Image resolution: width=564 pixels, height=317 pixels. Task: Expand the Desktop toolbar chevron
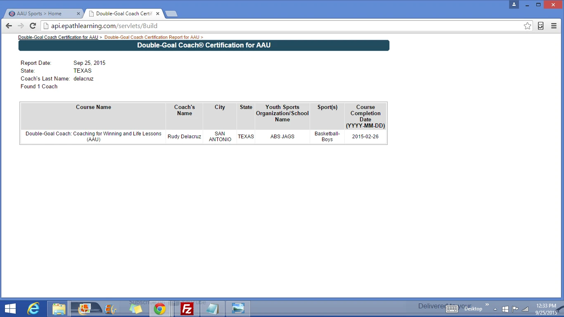click(487, 305)
